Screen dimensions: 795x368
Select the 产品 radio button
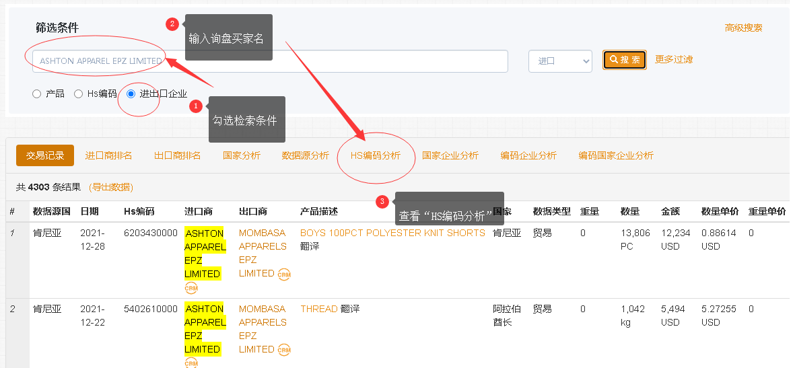(x=36, y=94)
